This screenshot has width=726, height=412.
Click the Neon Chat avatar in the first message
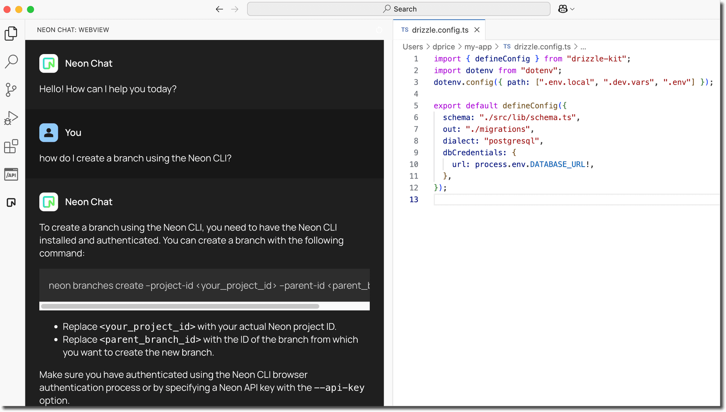(x=48, y=63)
